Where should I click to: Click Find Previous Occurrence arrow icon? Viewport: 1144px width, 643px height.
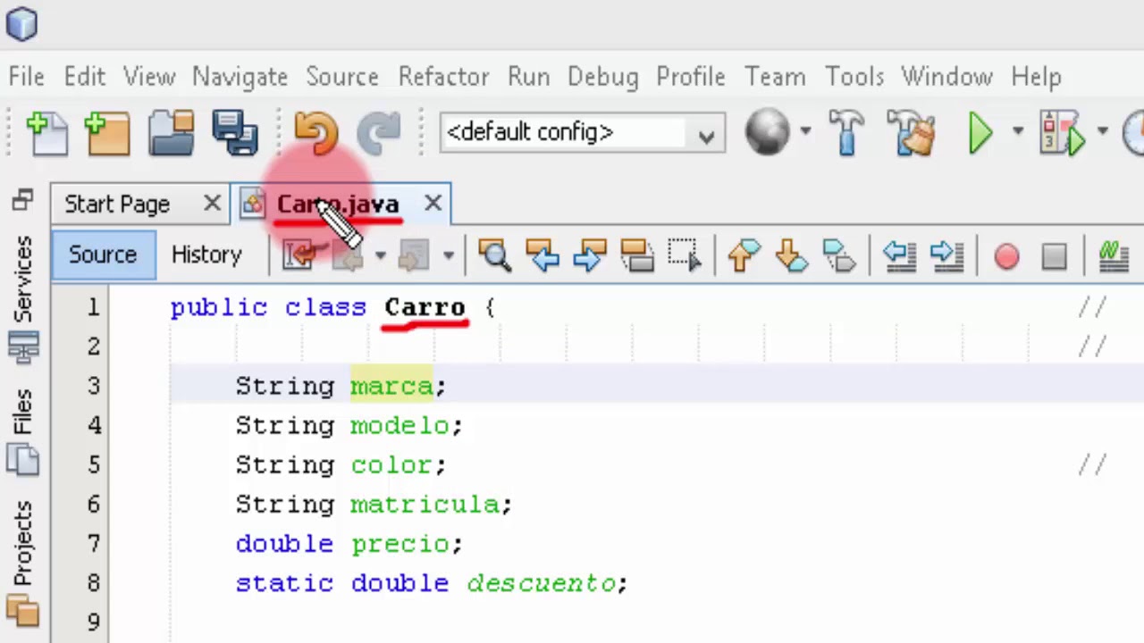(543, 255)
